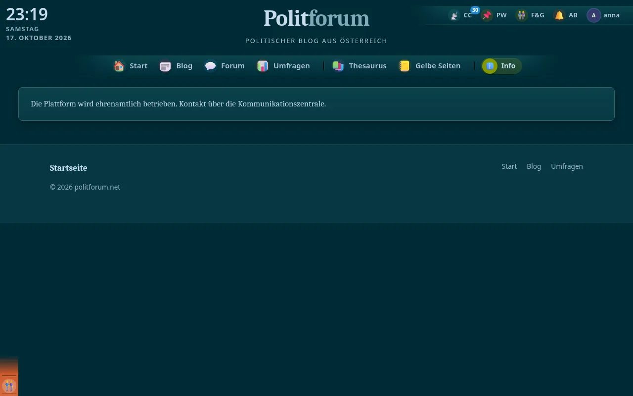Click the 23:19 clock display
633x396 pixels.
27,14
